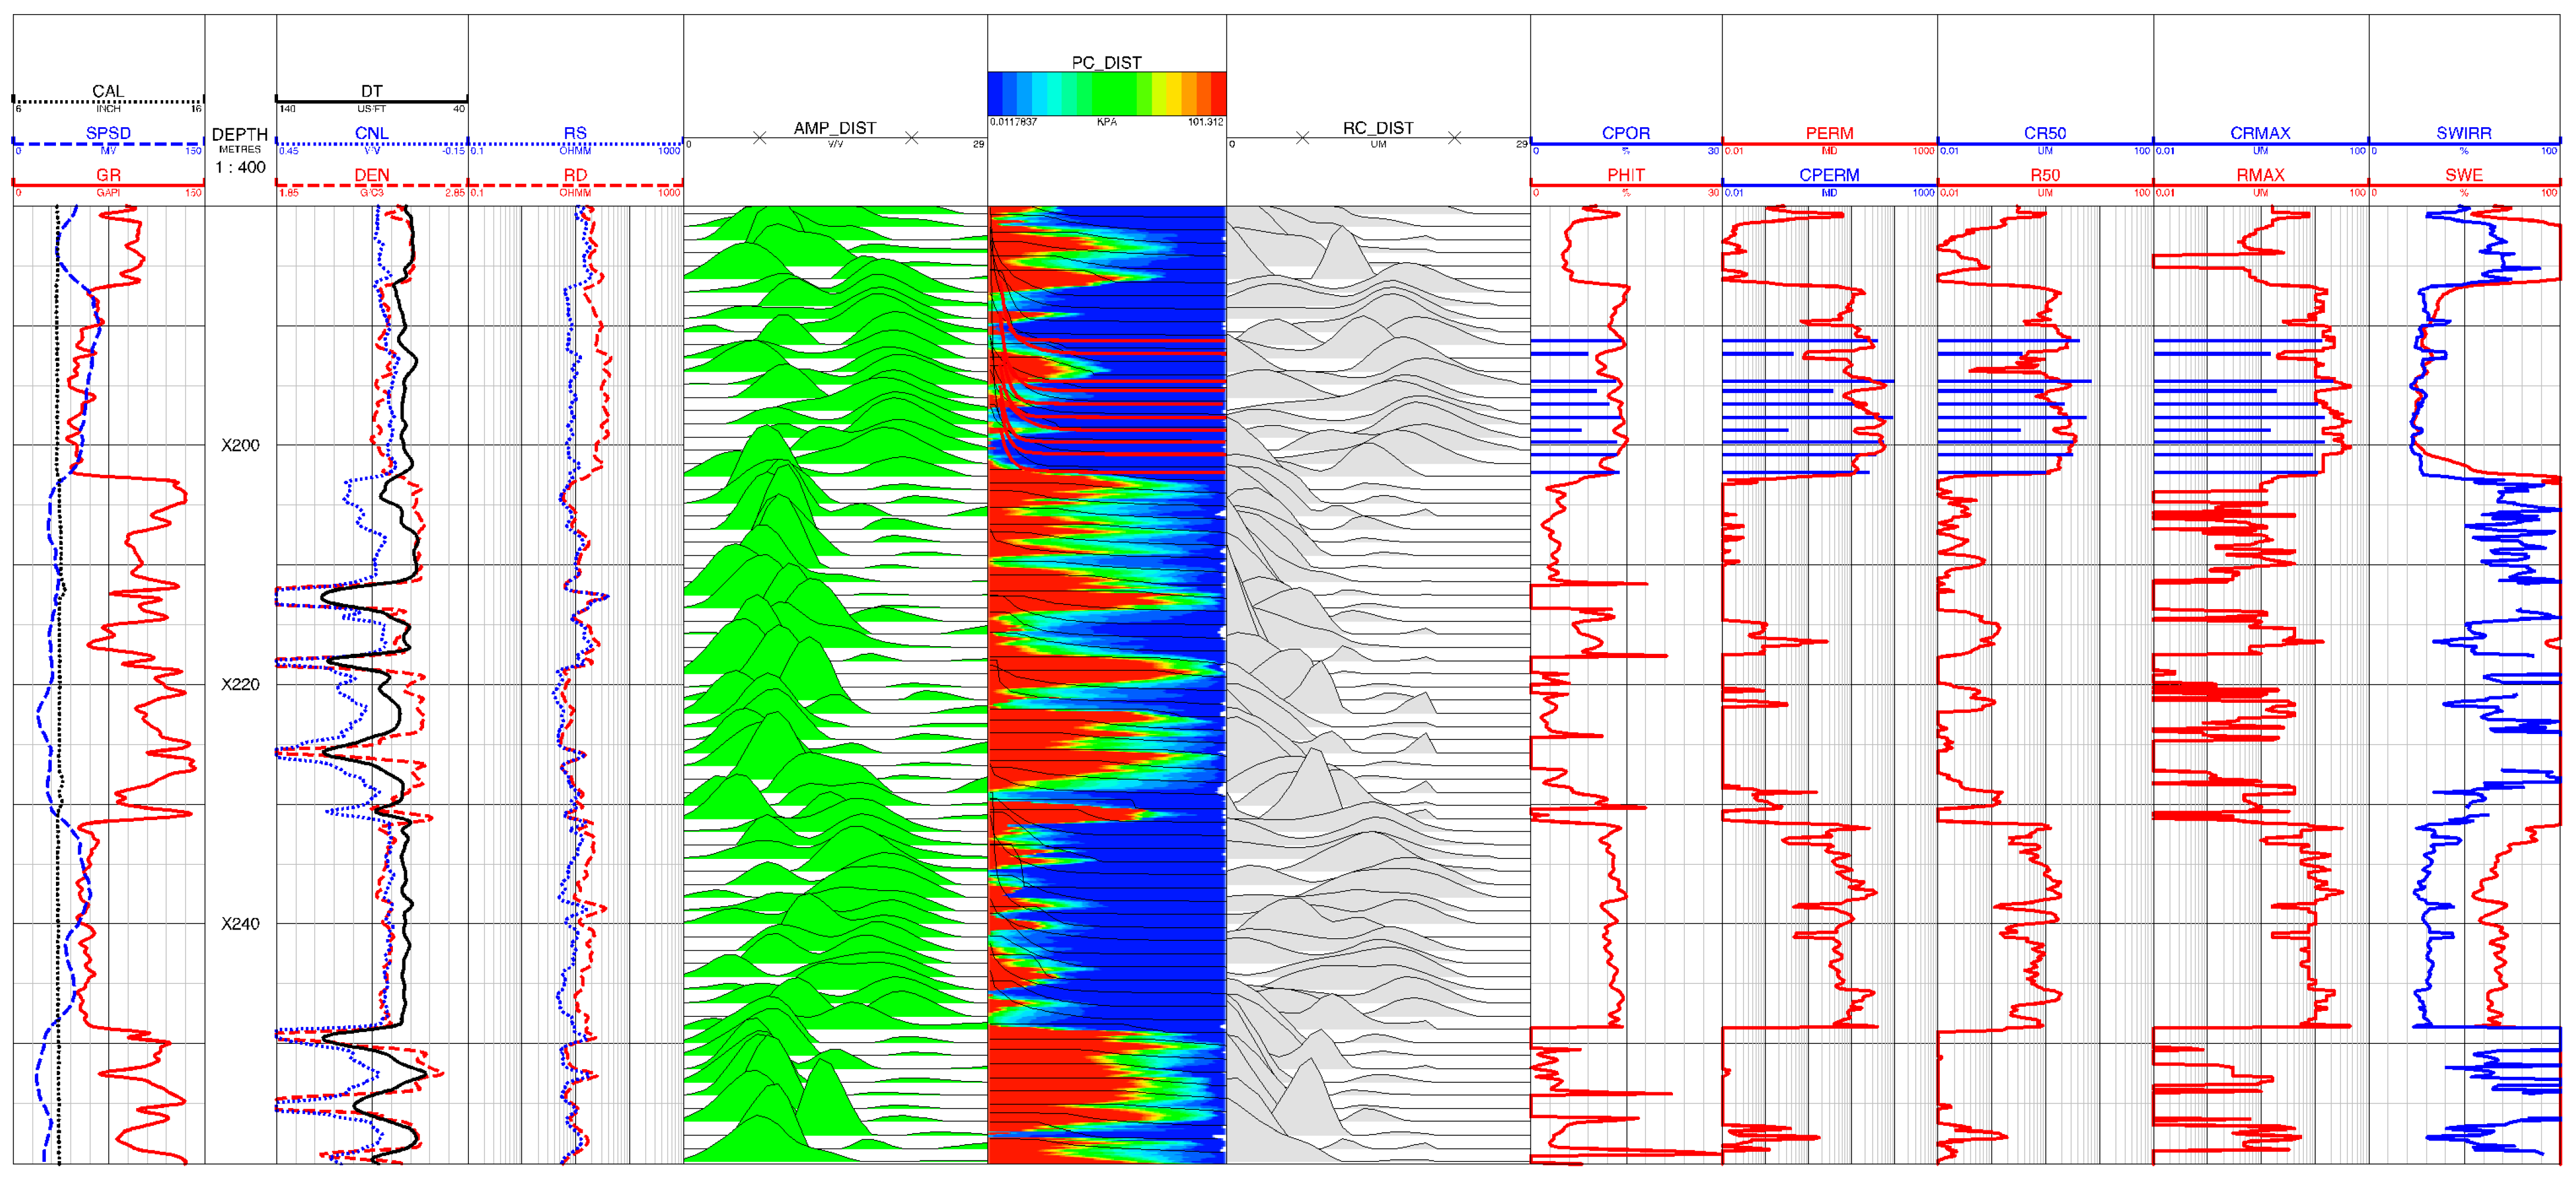
Task: Click the GR curve header label
Action: point(108,175)
